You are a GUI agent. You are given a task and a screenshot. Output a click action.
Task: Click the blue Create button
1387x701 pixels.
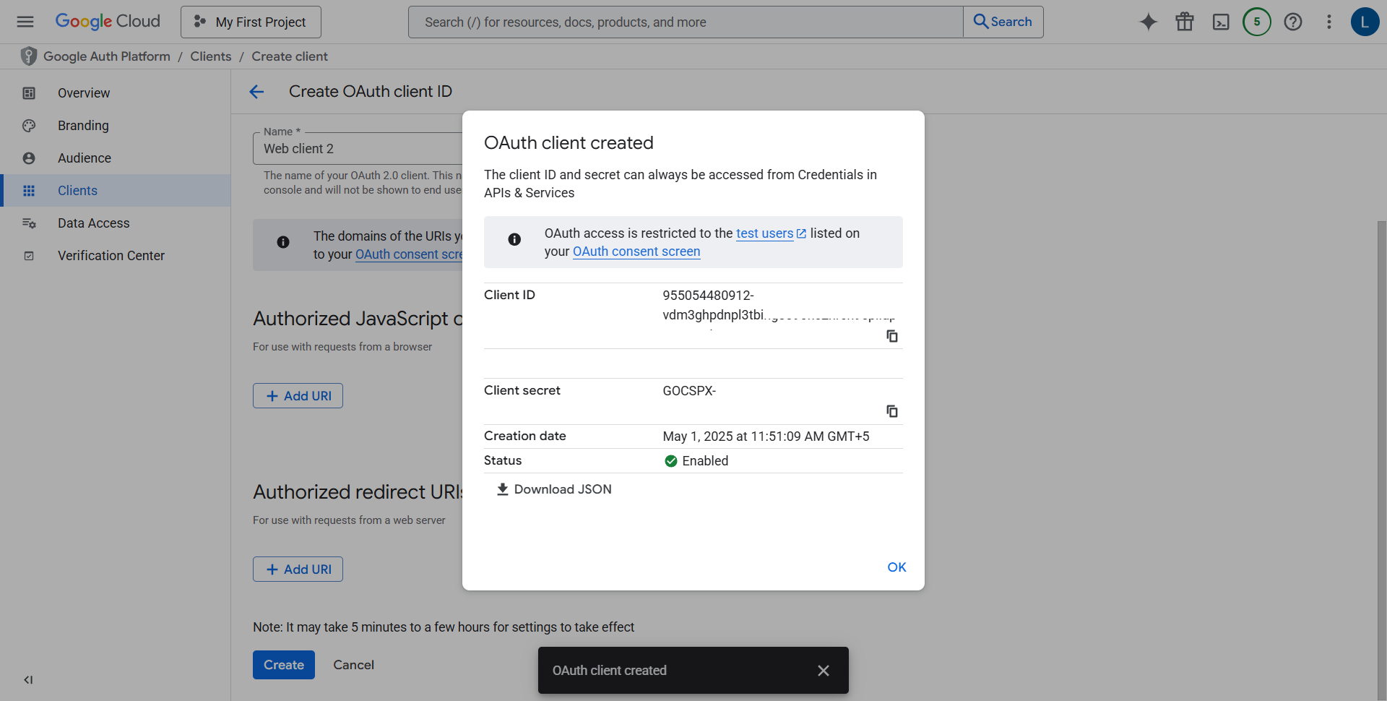pos(284,665)
